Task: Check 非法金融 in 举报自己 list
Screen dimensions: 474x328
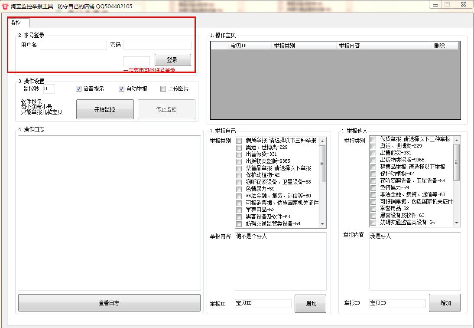Action: coord(239,197)
